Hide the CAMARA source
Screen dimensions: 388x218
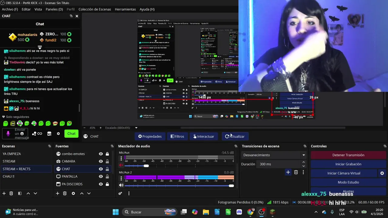coord(101,161)
